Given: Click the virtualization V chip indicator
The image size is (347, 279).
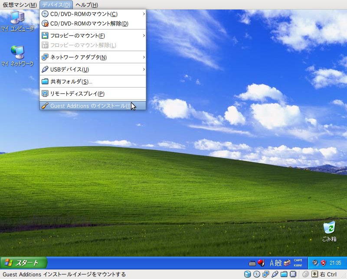Looking at the screenshot, I should pos(293,274).
